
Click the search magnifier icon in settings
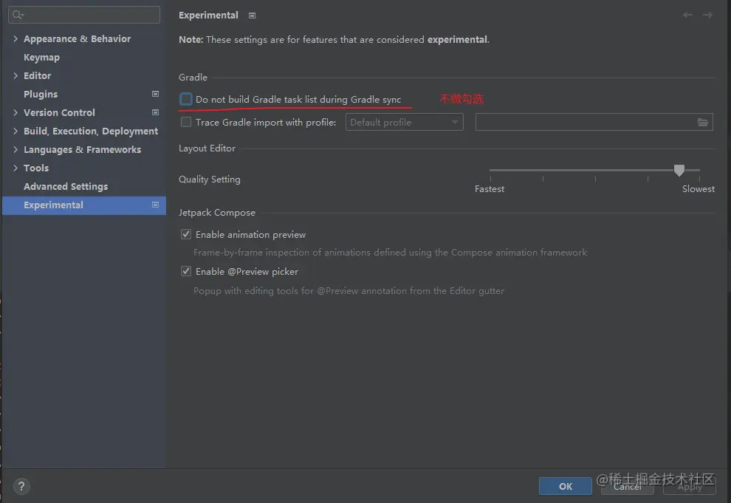click(18, 15)
